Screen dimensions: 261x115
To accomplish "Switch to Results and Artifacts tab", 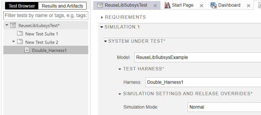I will tap(62, 6).
